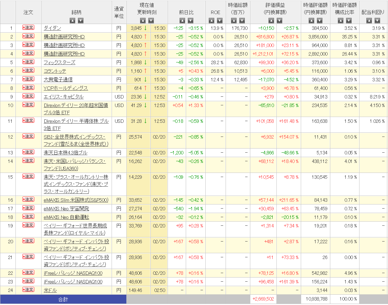Click 3,845 current price for ダイダン
Viewport: 388px width, 305px height.
pyautogui.click(x=136, y=28)
